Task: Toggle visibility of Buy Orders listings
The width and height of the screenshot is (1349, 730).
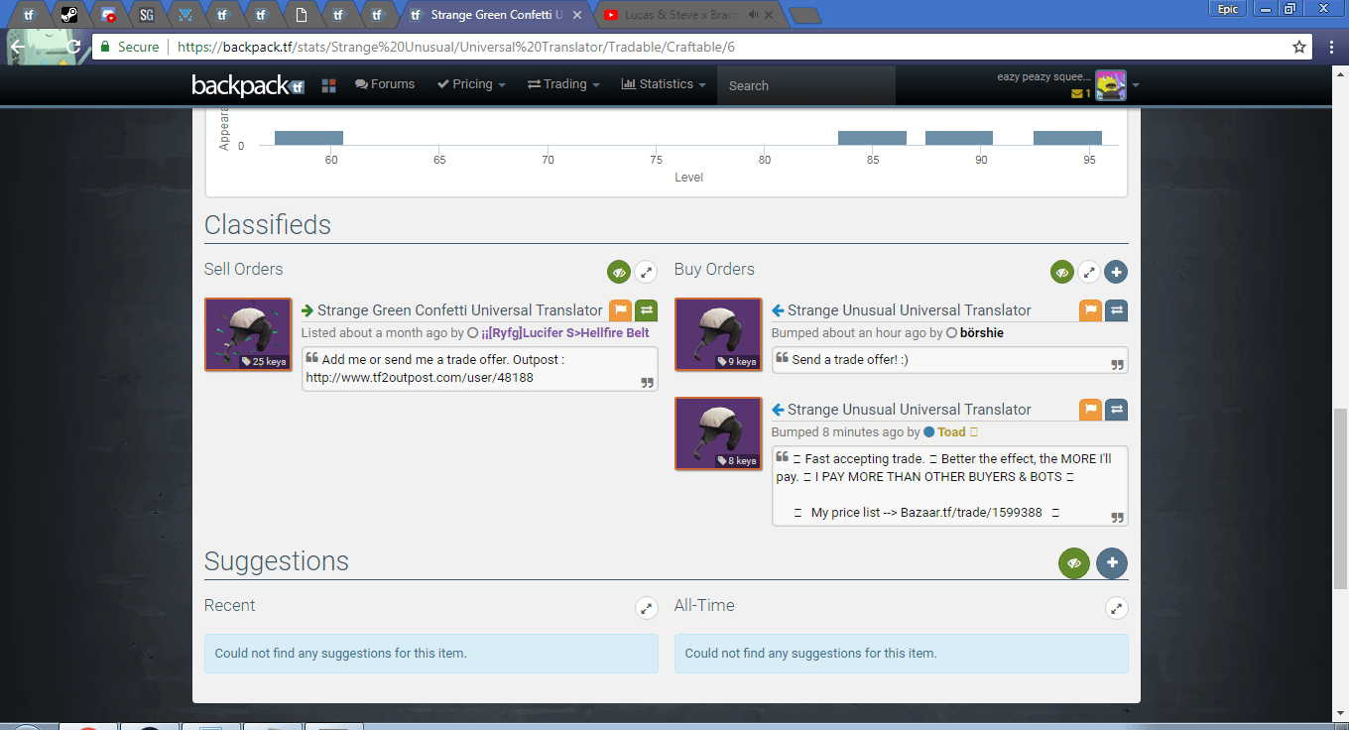Action: click(1062, 272)
